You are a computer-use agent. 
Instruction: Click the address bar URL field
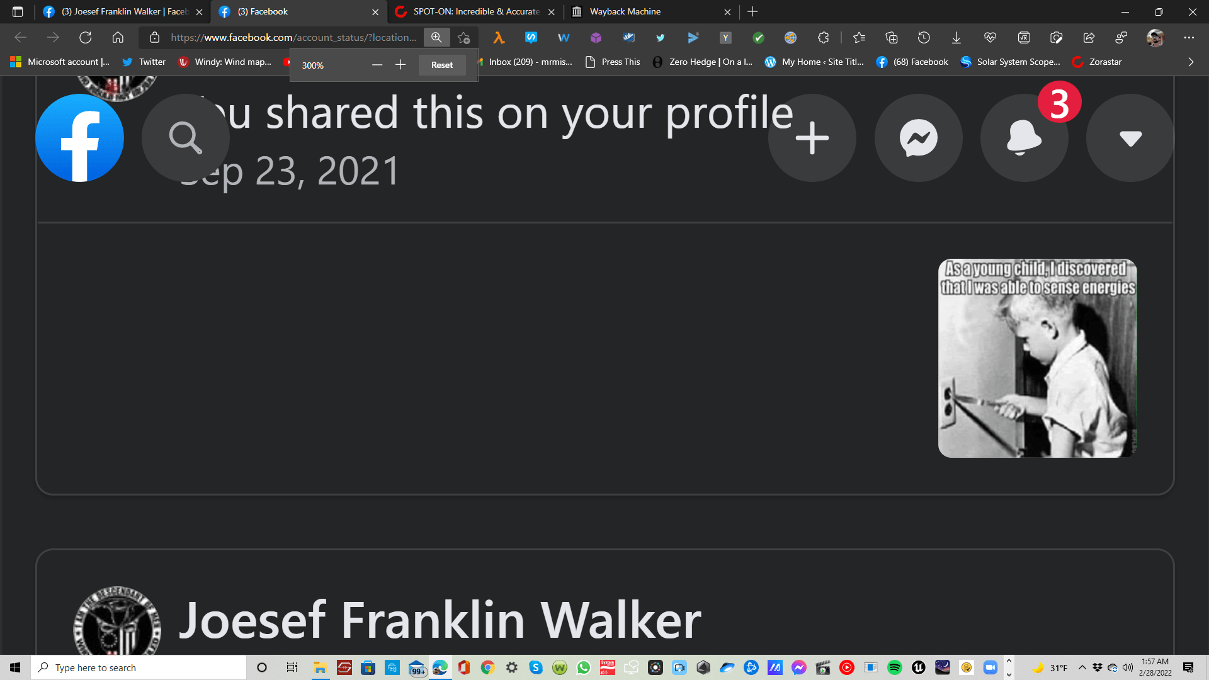293,38
